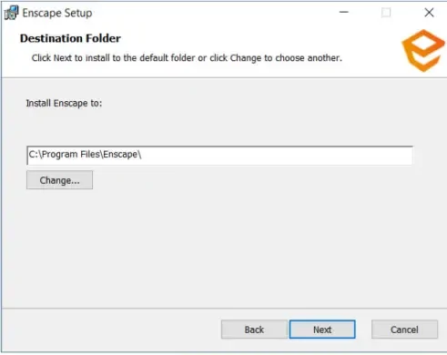
Task: Open folder chooser with the Change... button
Action: pos(59,180)
